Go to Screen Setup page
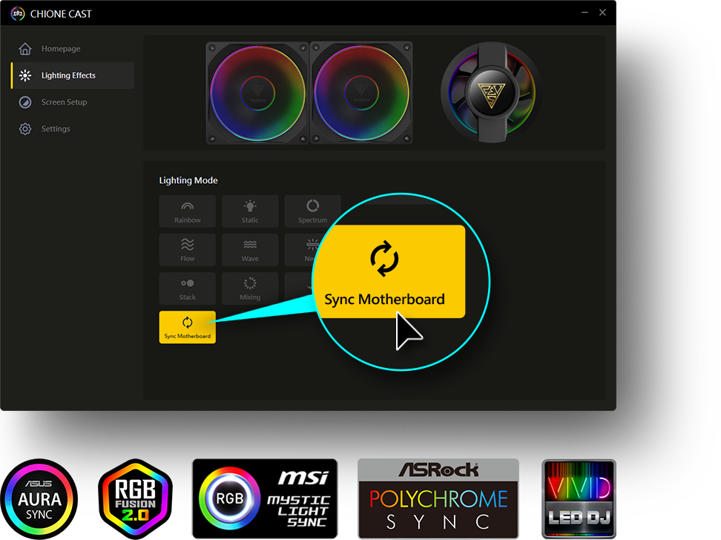721x540 pixels. click(64, 102)
